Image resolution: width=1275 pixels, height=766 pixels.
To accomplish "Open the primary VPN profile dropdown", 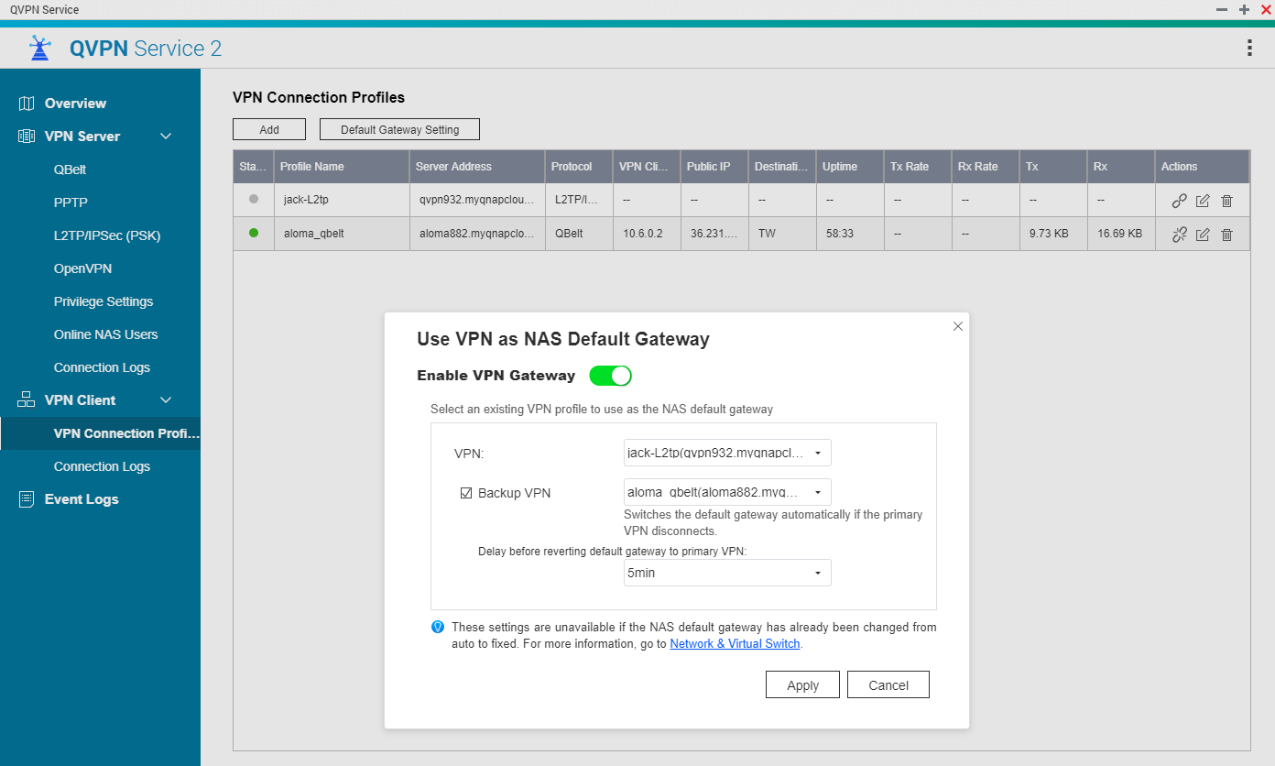I will 727,453.
